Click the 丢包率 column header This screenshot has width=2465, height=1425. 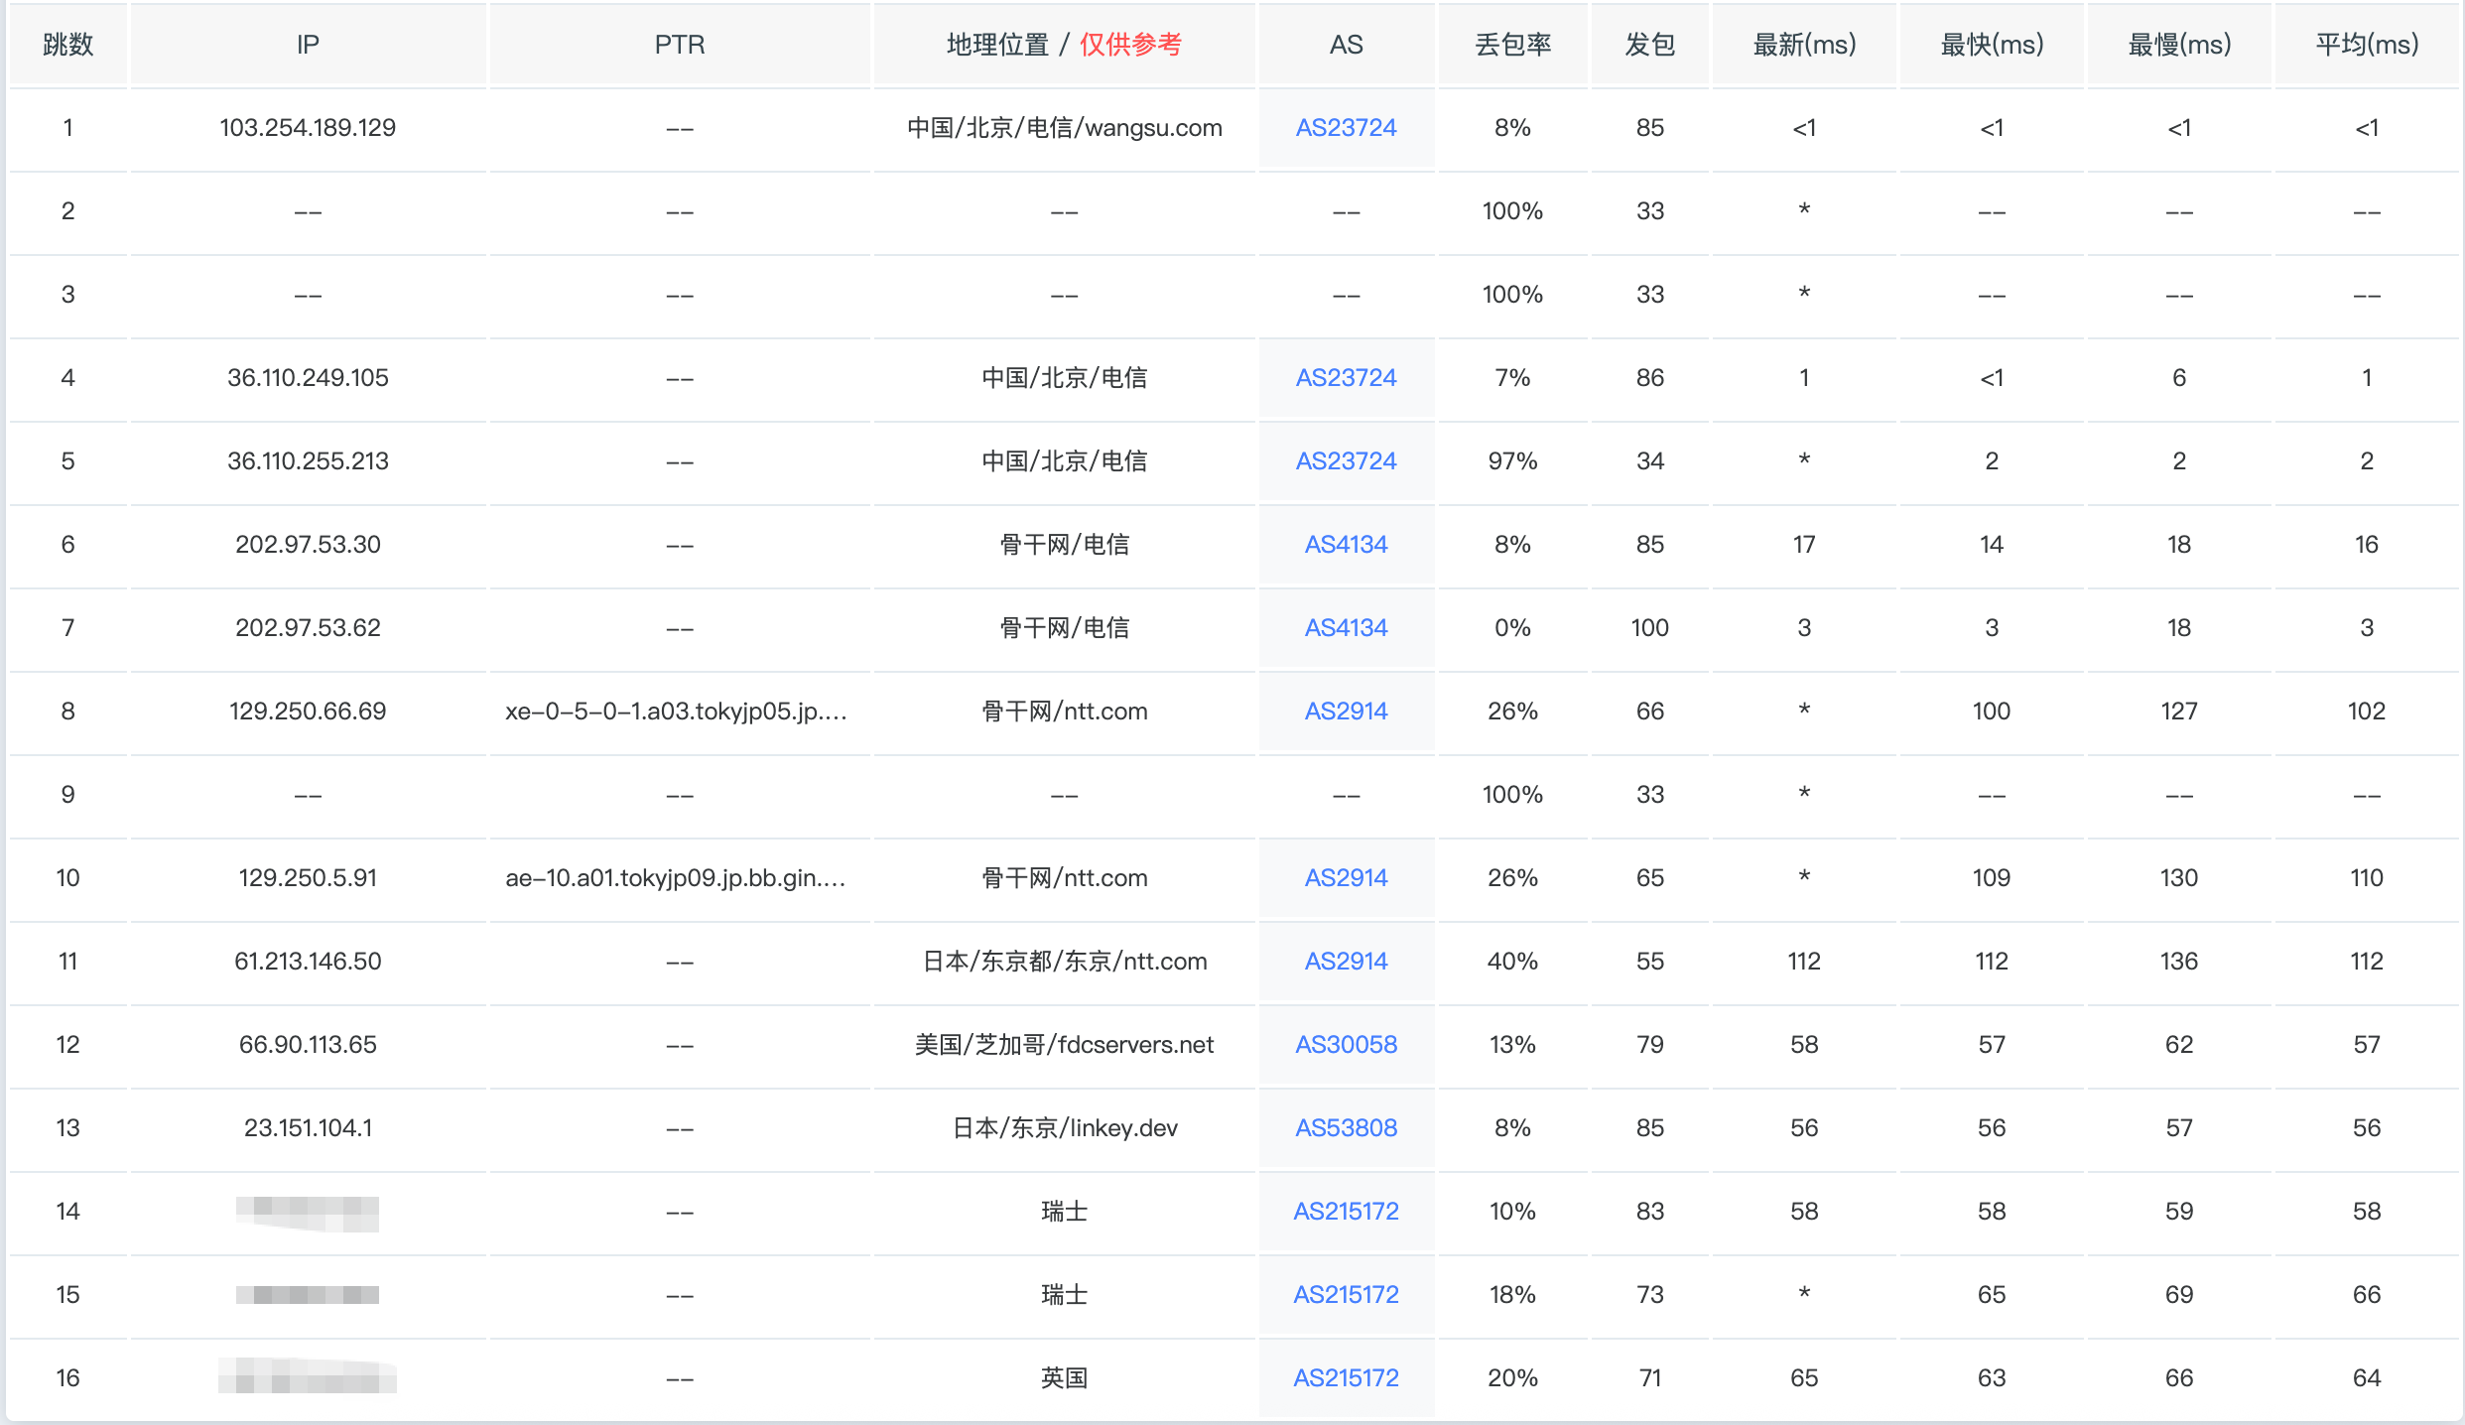point(1512,45)
